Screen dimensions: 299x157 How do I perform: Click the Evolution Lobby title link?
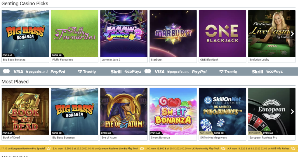259,60
